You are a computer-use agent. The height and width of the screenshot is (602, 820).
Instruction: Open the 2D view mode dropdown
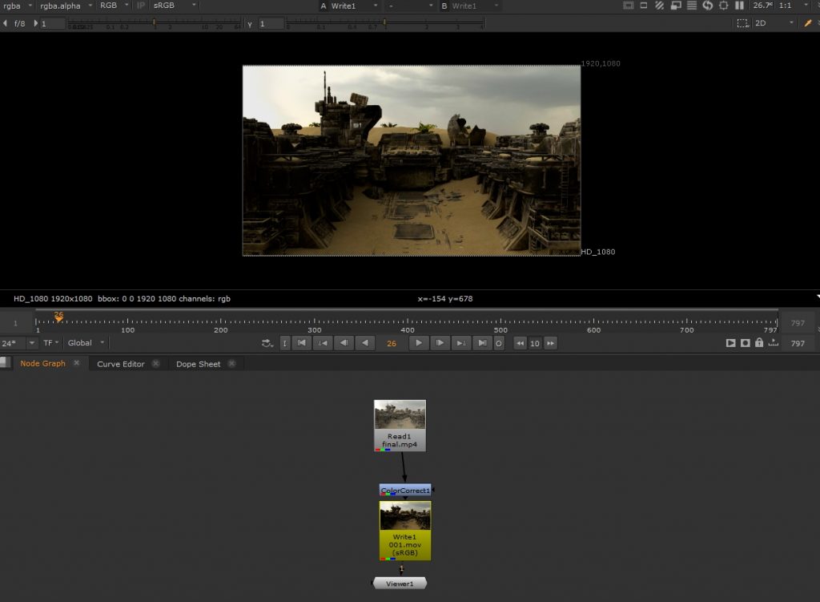[774, 23]
